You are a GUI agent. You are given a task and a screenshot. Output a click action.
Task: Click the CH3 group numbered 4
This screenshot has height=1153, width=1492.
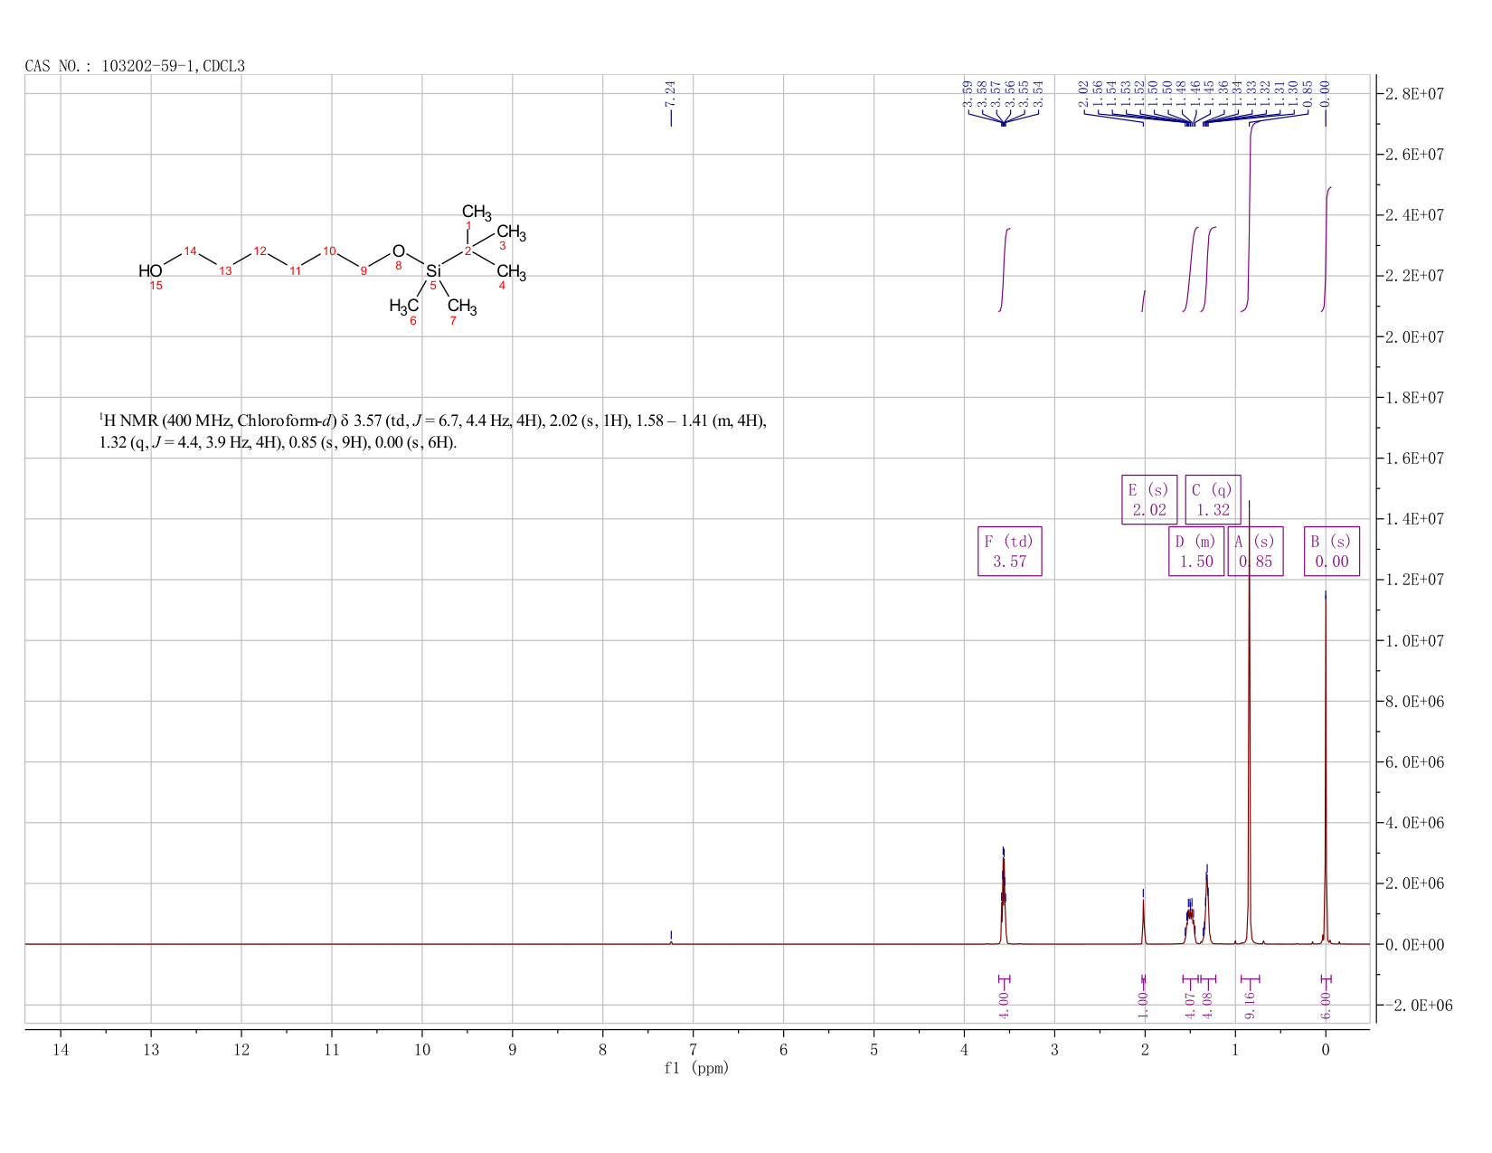click(x=511, y=271)
